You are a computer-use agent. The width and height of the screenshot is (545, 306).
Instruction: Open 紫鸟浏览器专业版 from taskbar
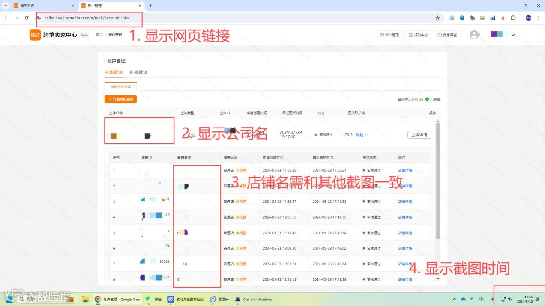coord(186,299)
